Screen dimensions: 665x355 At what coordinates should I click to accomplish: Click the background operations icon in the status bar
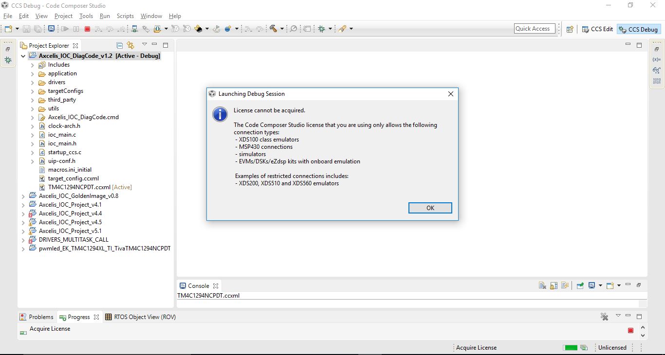coord(584,348)
